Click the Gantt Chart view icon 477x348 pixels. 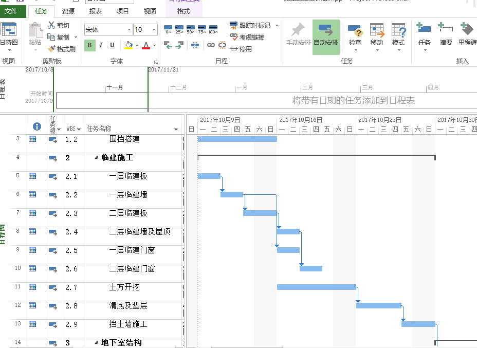(x=8, y=30)
